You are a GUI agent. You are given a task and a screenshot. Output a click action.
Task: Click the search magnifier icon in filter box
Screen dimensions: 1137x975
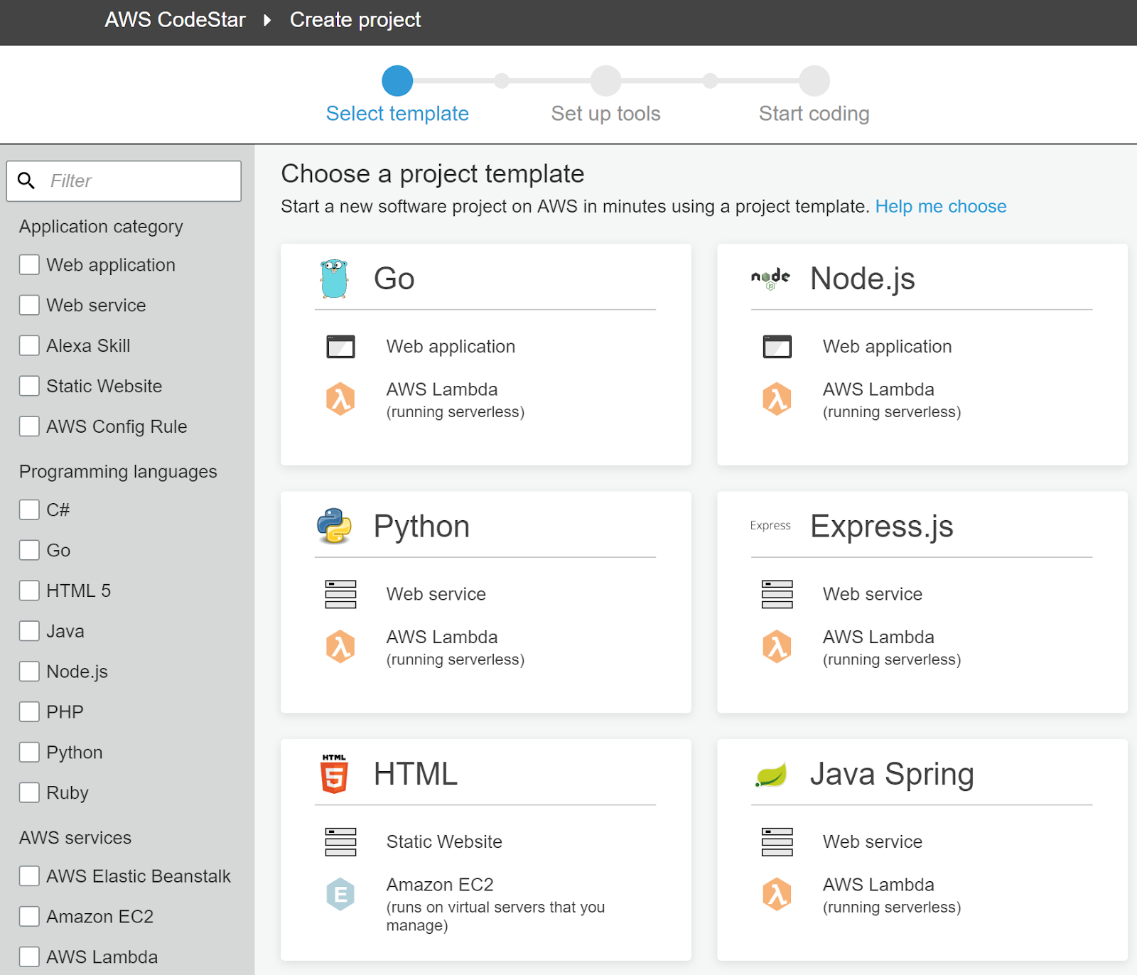click(x=26, y=181)
